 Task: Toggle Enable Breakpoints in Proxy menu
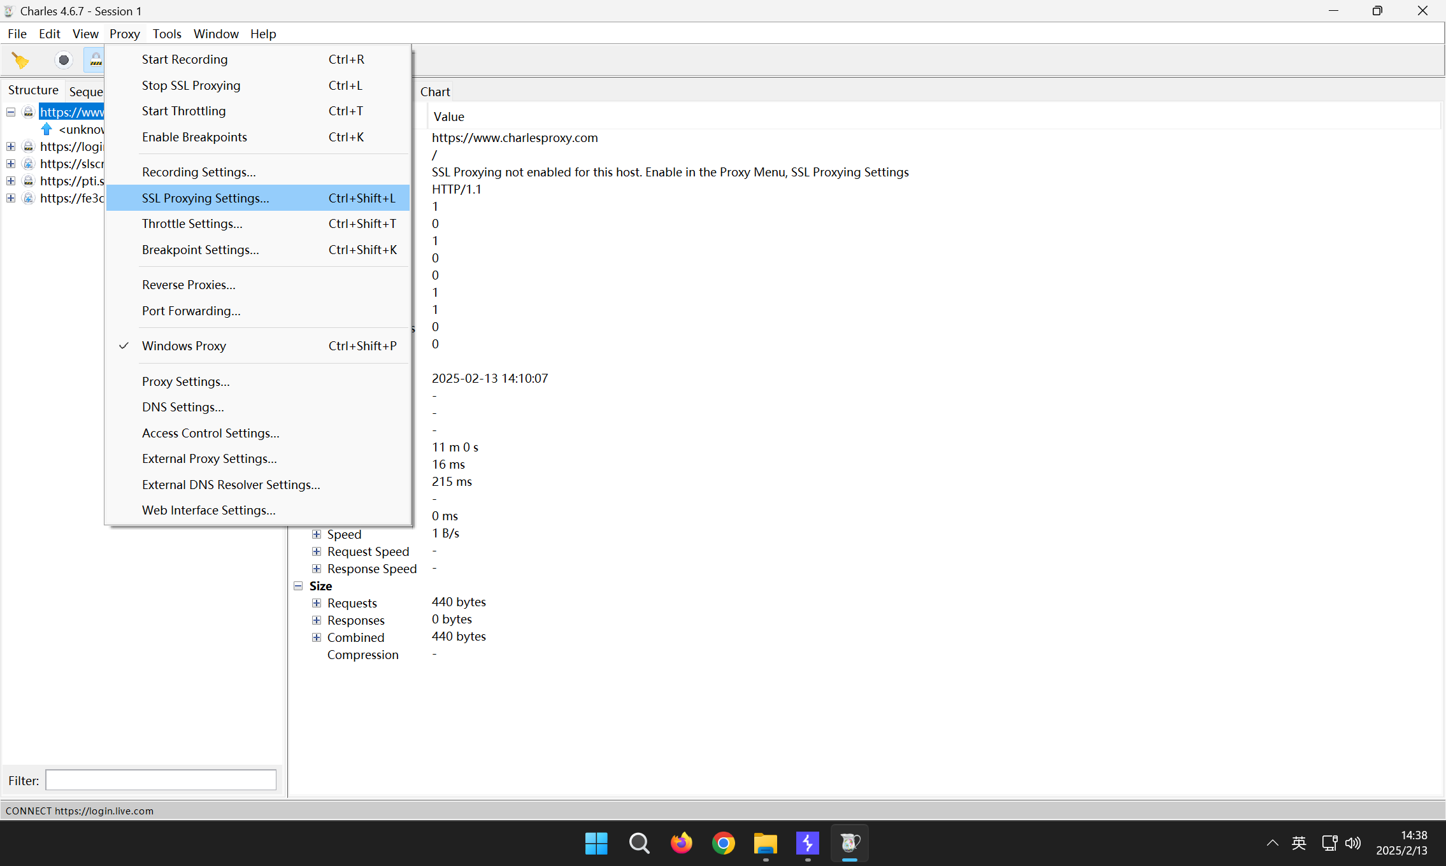coord(194,137)
